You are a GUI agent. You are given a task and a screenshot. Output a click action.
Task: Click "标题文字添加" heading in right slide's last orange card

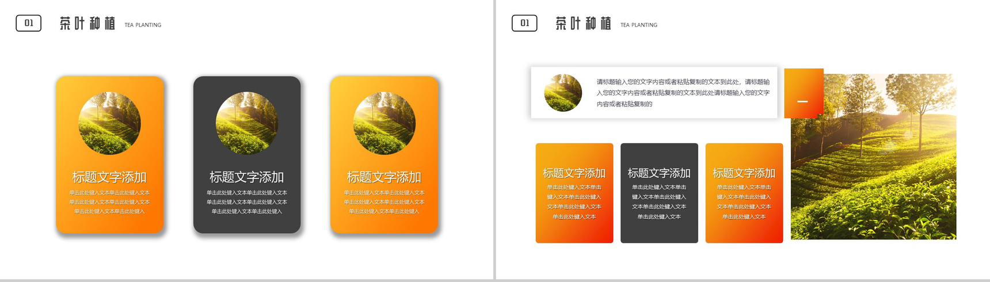pyautogui.click(x=744, y=173)
